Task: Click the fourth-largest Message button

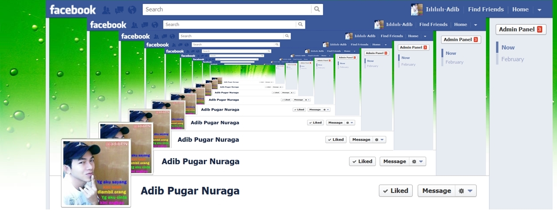Action: click(x=335, y=123)
